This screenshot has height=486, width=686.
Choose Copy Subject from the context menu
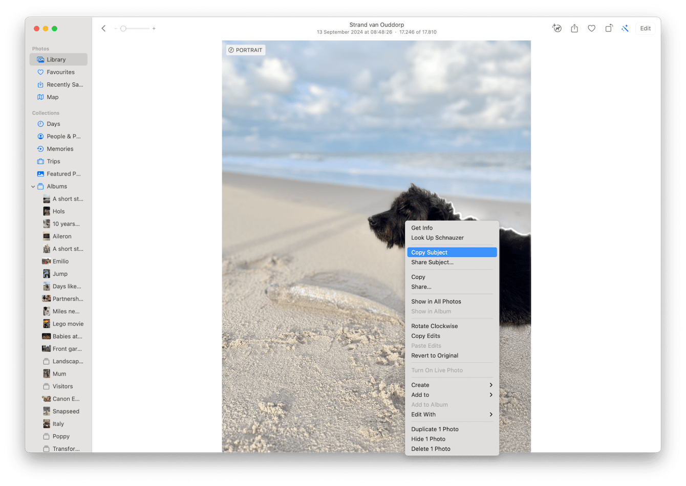pos(429,252)
